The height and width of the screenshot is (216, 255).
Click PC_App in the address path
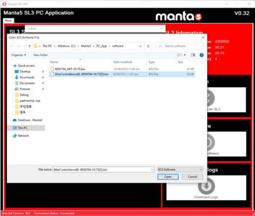(x=102, y=46)
